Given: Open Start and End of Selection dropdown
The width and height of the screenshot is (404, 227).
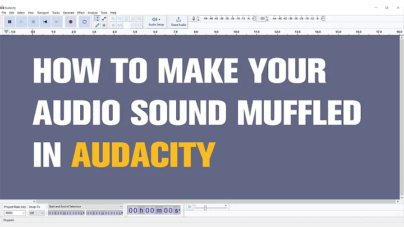Looking at the screenshot, I should (x=85, y=207).
